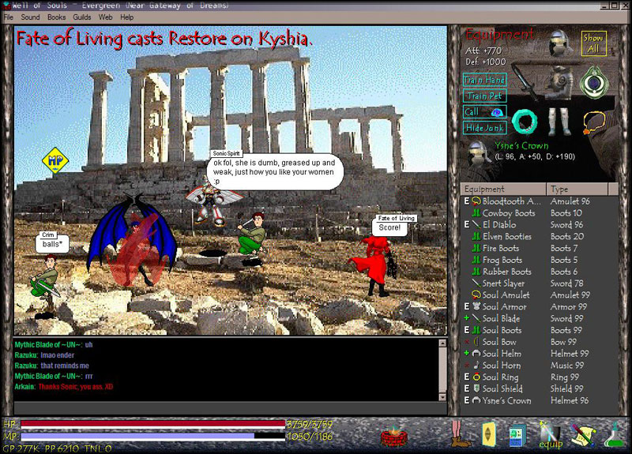632x454 pixels.
Task: Click the equip icon in bottom toolbar
Action: click(550, 435)
